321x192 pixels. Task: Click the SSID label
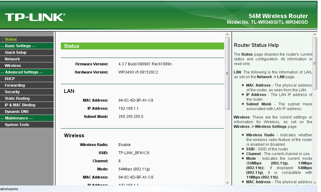(103, 153)
